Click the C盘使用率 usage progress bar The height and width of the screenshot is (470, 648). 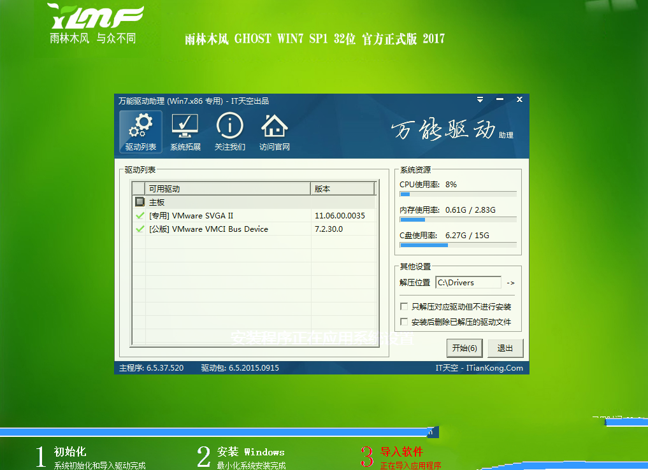coord(457,245)
